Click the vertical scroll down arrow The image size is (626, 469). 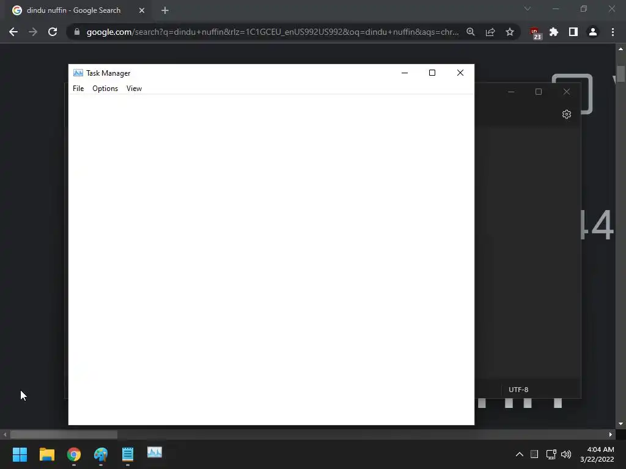tap(620, 424)
